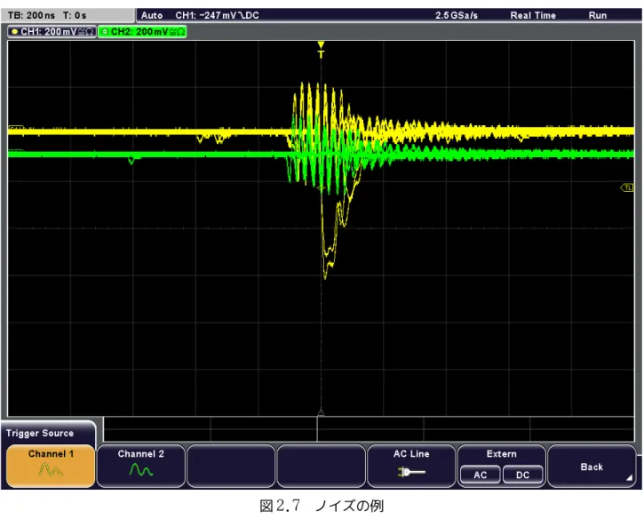This screenshot has width=644, height=519.
Task: Click the AC Line plug icon
Action: [411, 472]
